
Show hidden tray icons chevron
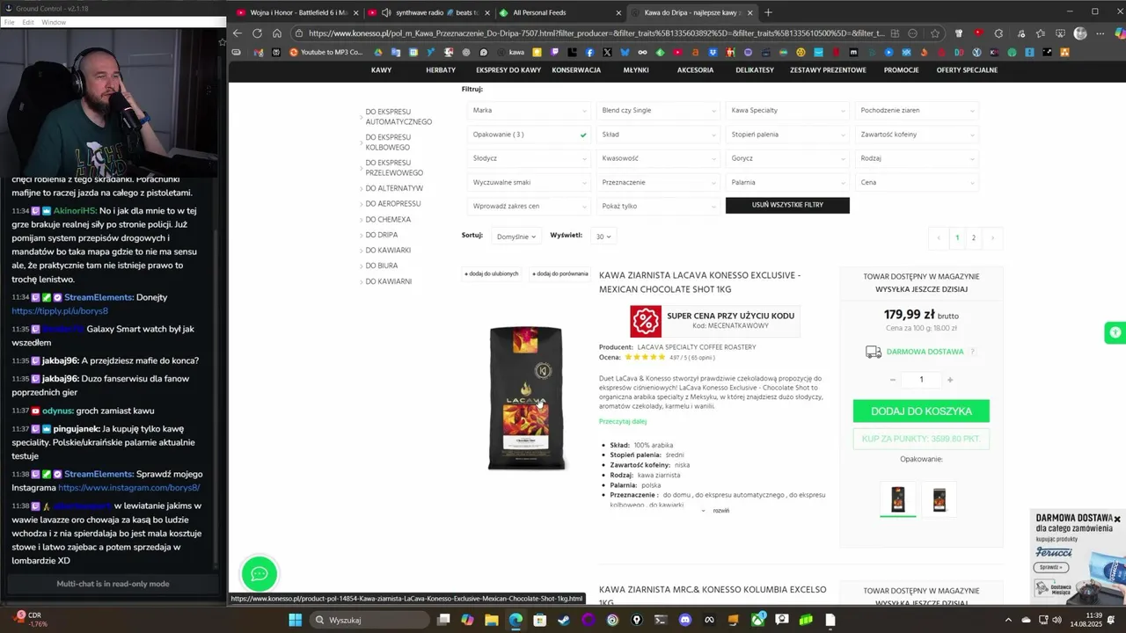pyautogui.click(x=1007, y=620)
